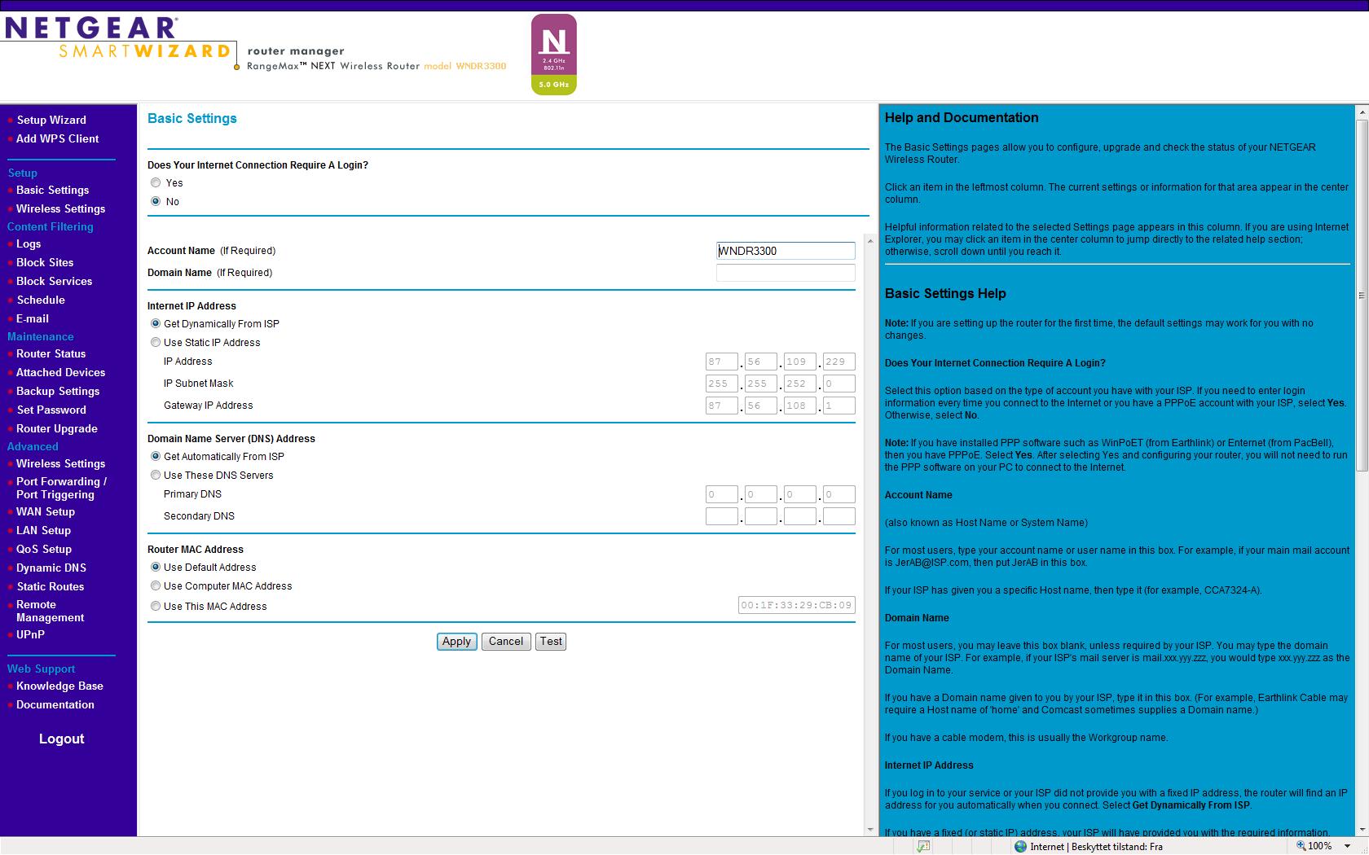1369x855 pixels.
Task: Click the Test button
Action: (551, 642)
